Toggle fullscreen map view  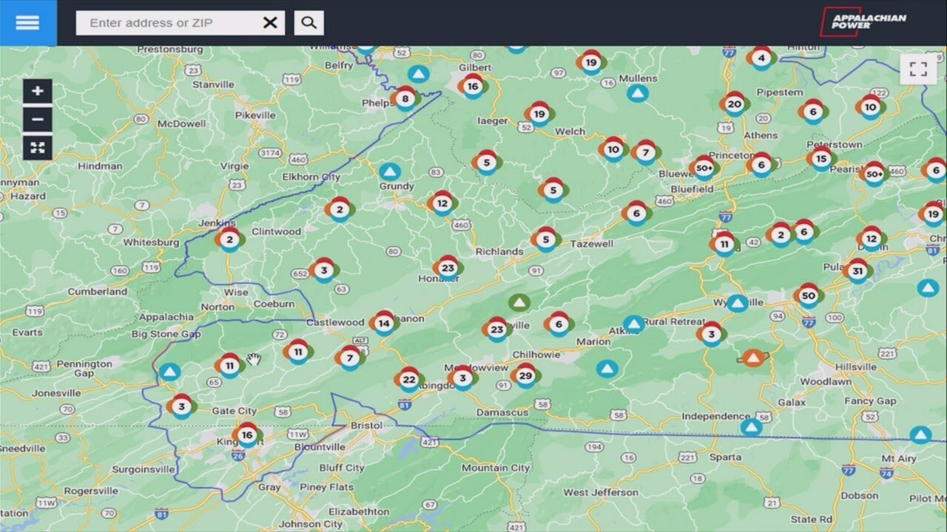click(x=919, y=69)
